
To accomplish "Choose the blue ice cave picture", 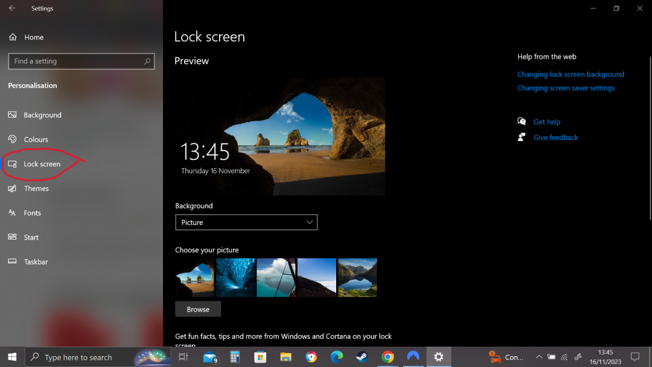I will 235,277.
